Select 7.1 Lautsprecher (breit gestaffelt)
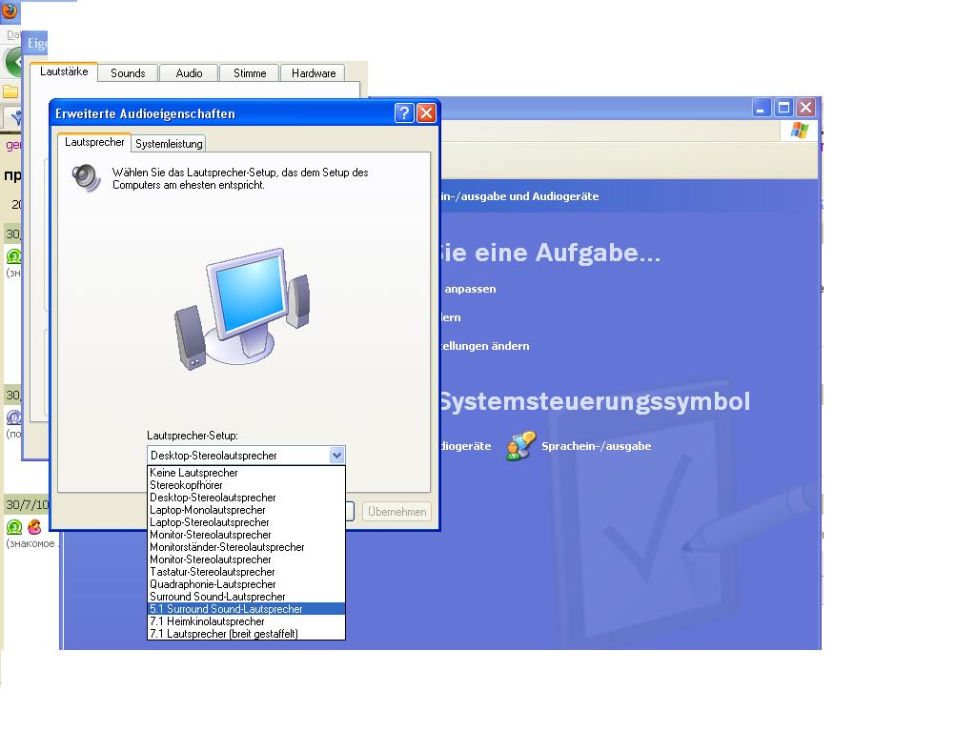 point(246,634)
